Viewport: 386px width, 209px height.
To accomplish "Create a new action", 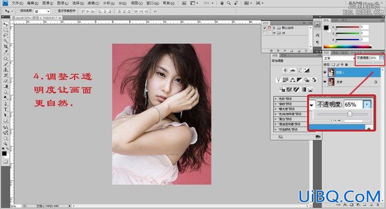I will (x=299, y=50).
